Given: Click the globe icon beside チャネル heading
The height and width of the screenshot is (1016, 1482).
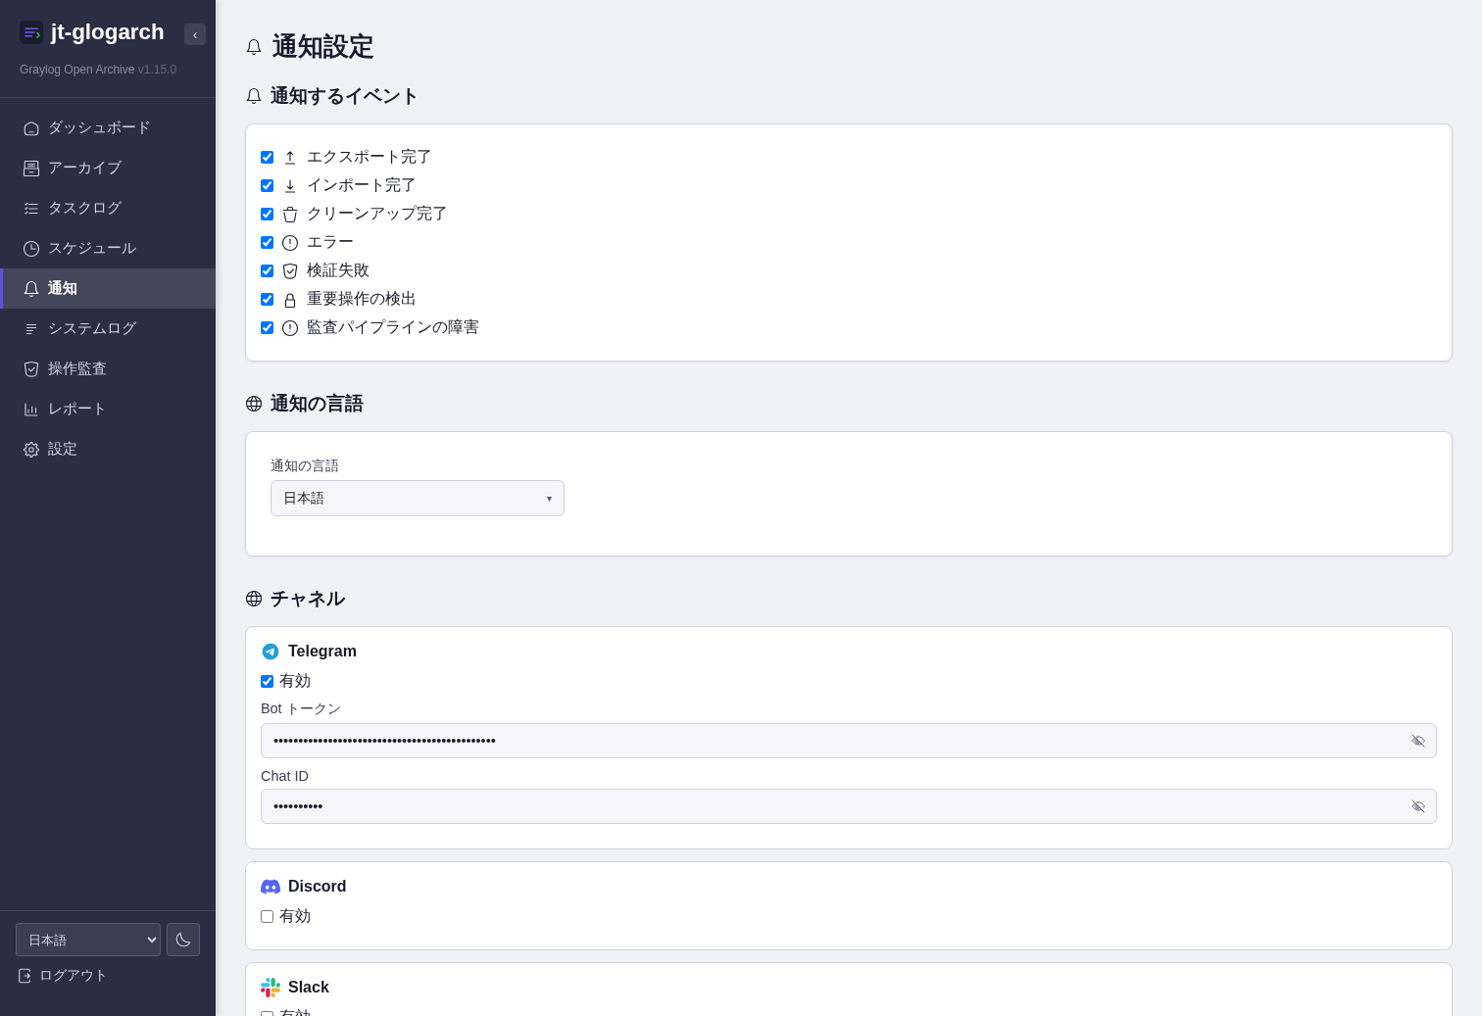Looking at the screenshot, I should click(254, 599).
